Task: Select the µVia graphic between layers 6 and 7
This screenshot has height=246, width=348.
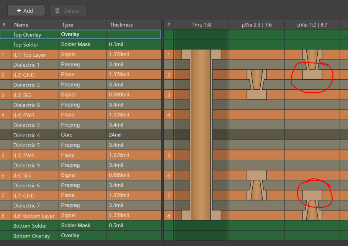Action: 257,185
